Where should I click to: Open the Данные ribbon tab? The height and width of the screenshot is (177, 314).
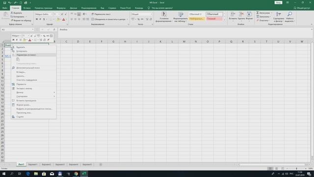click(74, 8)
